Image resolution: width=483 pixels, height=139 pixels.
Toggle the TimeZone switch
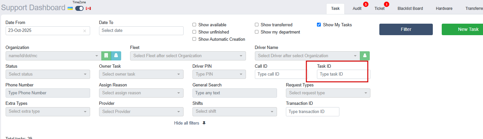pos(79,8)
